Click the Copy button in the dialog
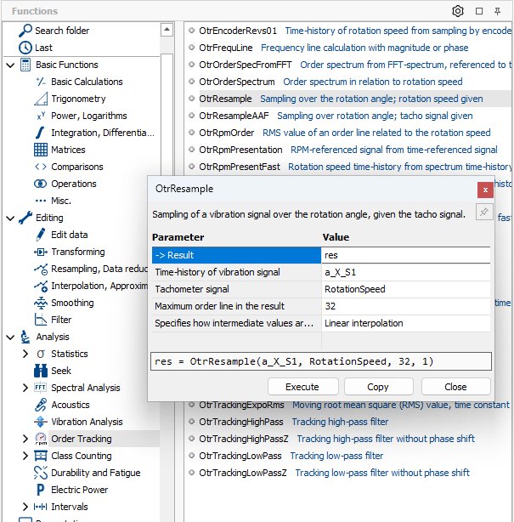 pyautogui.click(x=378, y=386)
